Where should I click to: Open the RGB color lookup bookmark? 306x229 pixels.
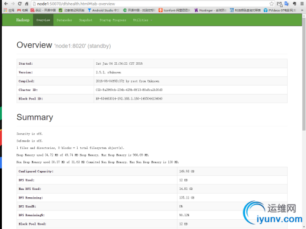(245, 10)
